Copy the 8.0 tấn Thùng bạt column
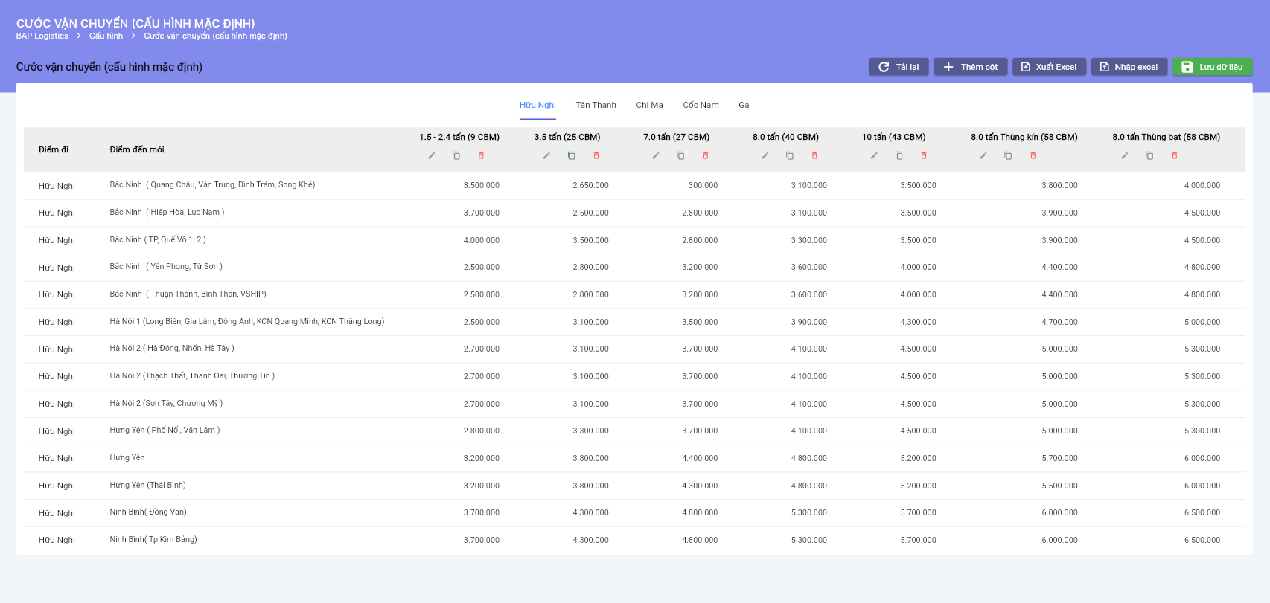Image resolution: width=1270 pixels, height=603 pixels. [x=1149, y=155]
